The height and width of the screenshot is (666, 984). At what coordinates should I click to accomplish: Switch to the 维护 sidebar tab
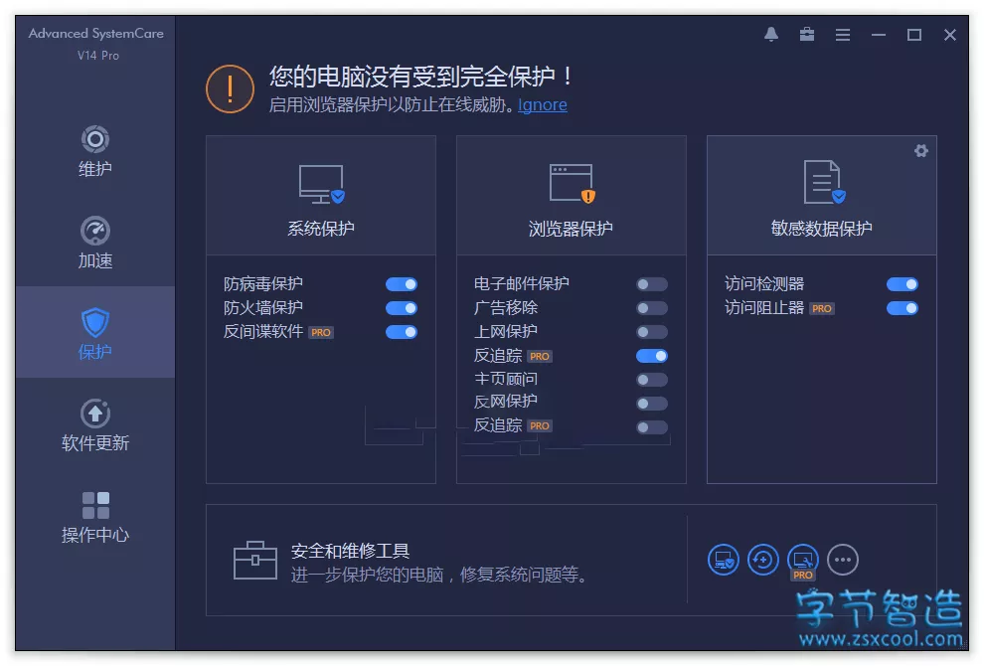(x=94, y=151)
